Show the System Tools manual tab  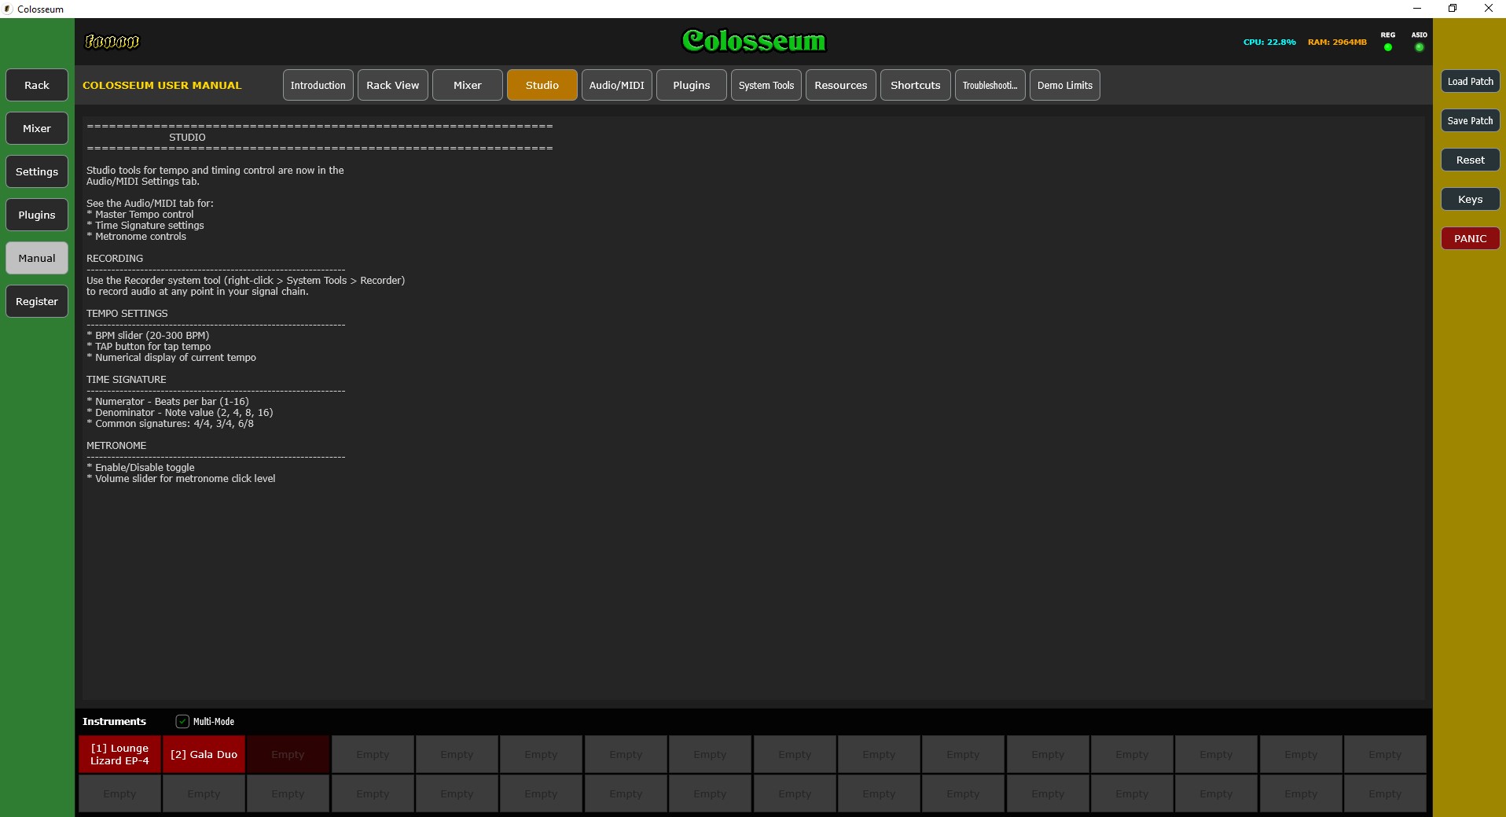click(766, 85)
